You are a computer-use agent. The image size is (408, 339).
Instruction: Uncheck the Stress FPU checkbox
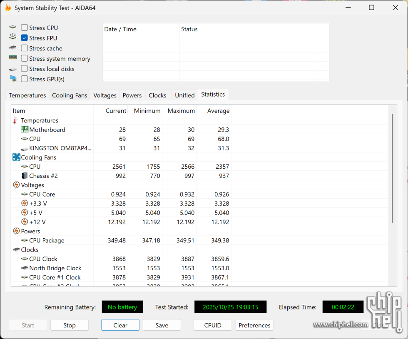[25, 38]
